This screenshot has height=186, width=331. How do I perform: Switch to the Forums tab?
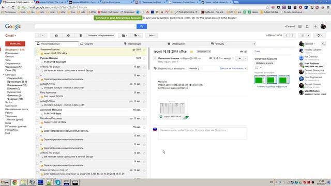click(x=231, y=43)
